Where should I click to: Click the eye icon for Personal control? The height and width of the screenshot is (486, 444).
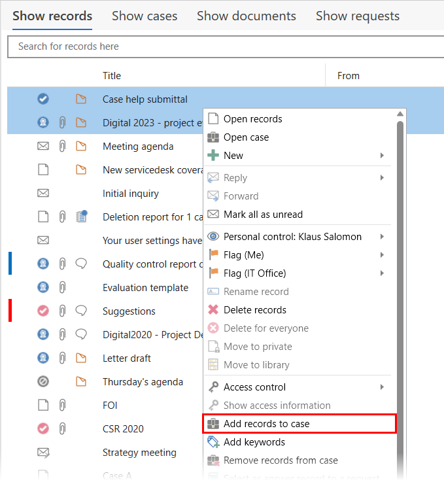point(213,237)
